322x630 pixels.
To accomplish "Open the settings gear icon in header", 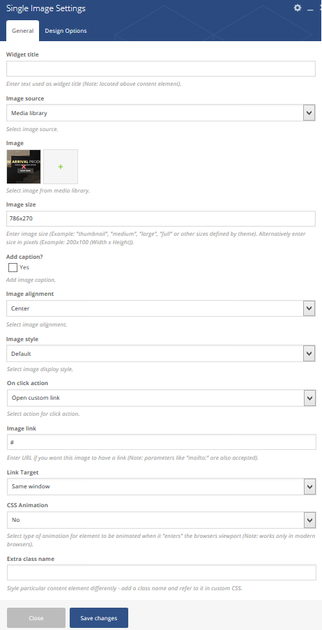I will [x=298, y=8].
